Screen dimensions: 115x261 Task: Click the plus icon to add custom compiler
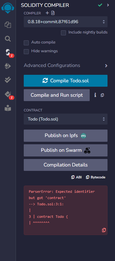point(47,13)
